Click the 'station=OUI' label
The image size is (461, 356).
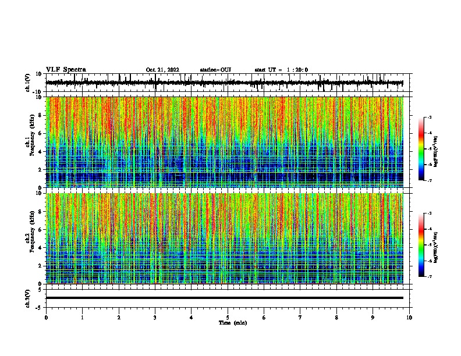click(x=215, y=70)
